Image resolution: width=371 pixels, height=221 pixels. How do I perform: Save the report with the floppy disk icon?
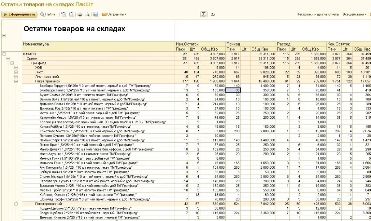coord(95,14)
